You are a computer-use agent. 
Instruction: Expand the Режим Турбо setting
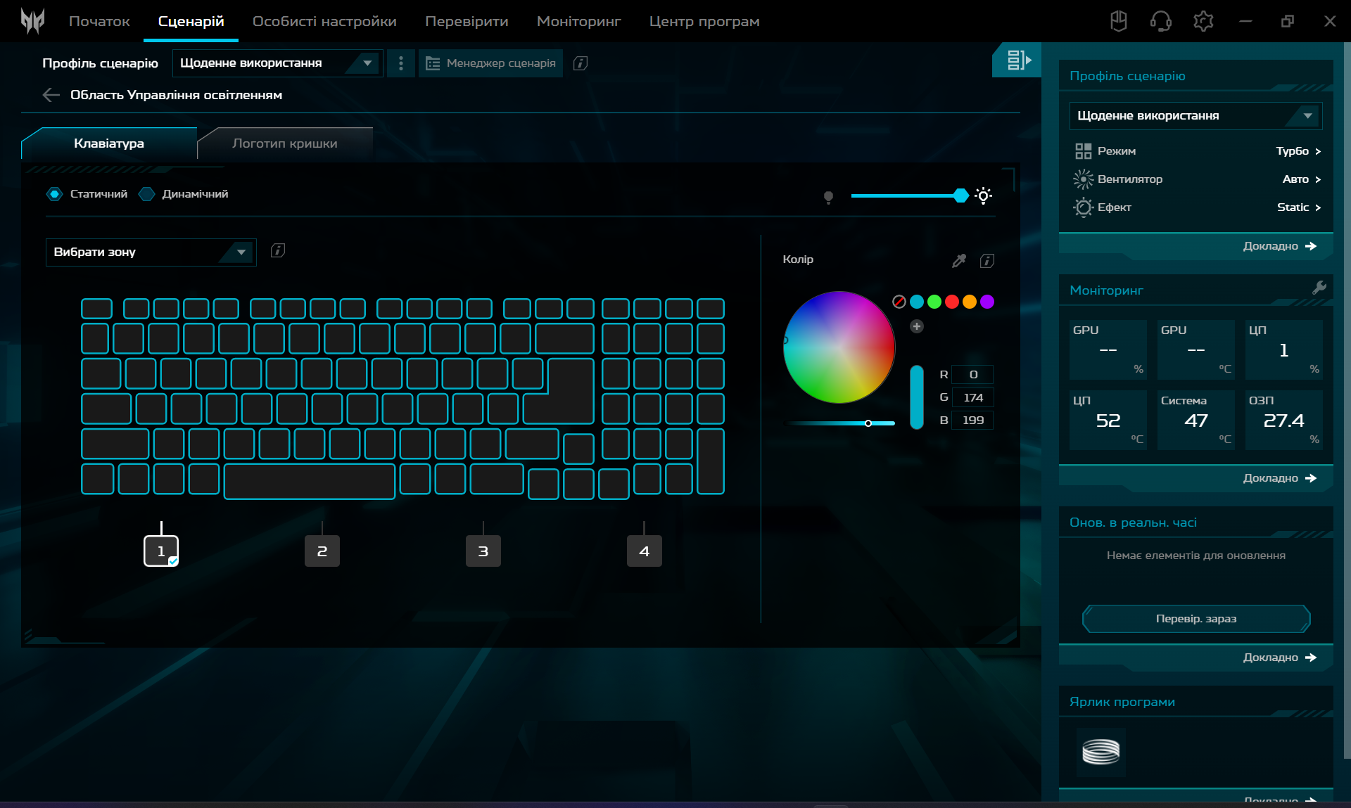tap(1298, 151)
